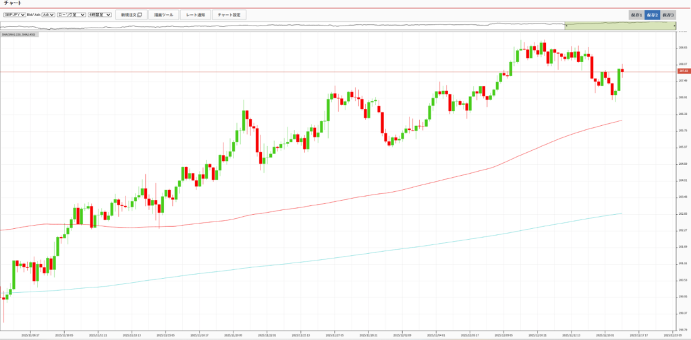Click the right handle of green range selector
This screenshot has height=340, width=691.
675,26
